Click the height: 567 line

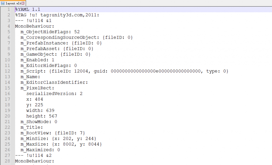(x=41, y=116)
